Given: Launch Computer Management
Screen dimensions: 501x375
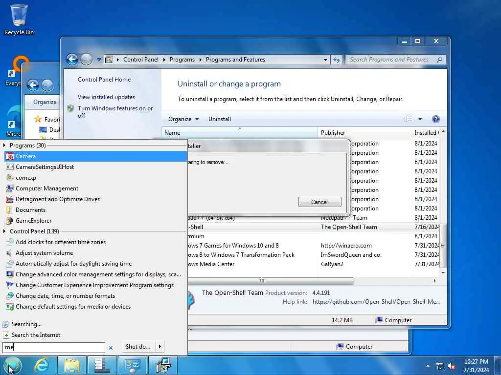Looking at the screenshot, I should click(x=95, y=188).
